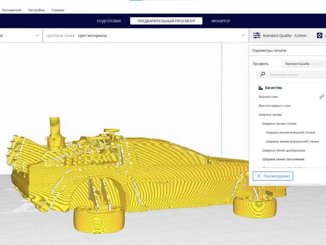The image size is (326, 245).
Task: Open the Расширения menu
Action: tap(12, 10)
